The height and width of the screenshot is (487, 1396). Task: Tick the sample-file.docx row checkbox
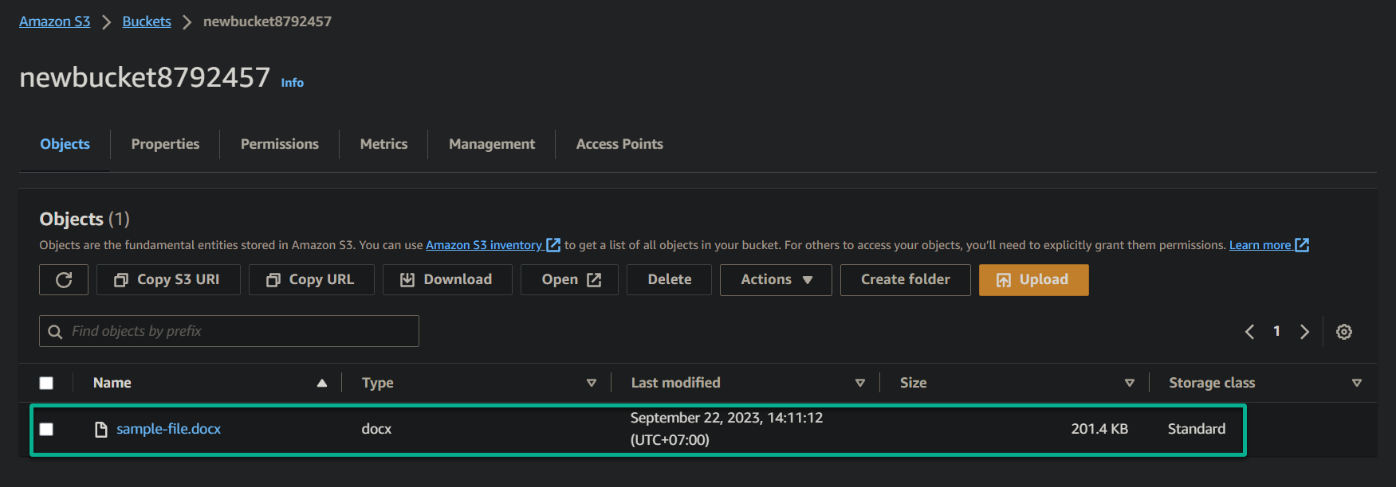pyautogui.click(x=46, y=429)
